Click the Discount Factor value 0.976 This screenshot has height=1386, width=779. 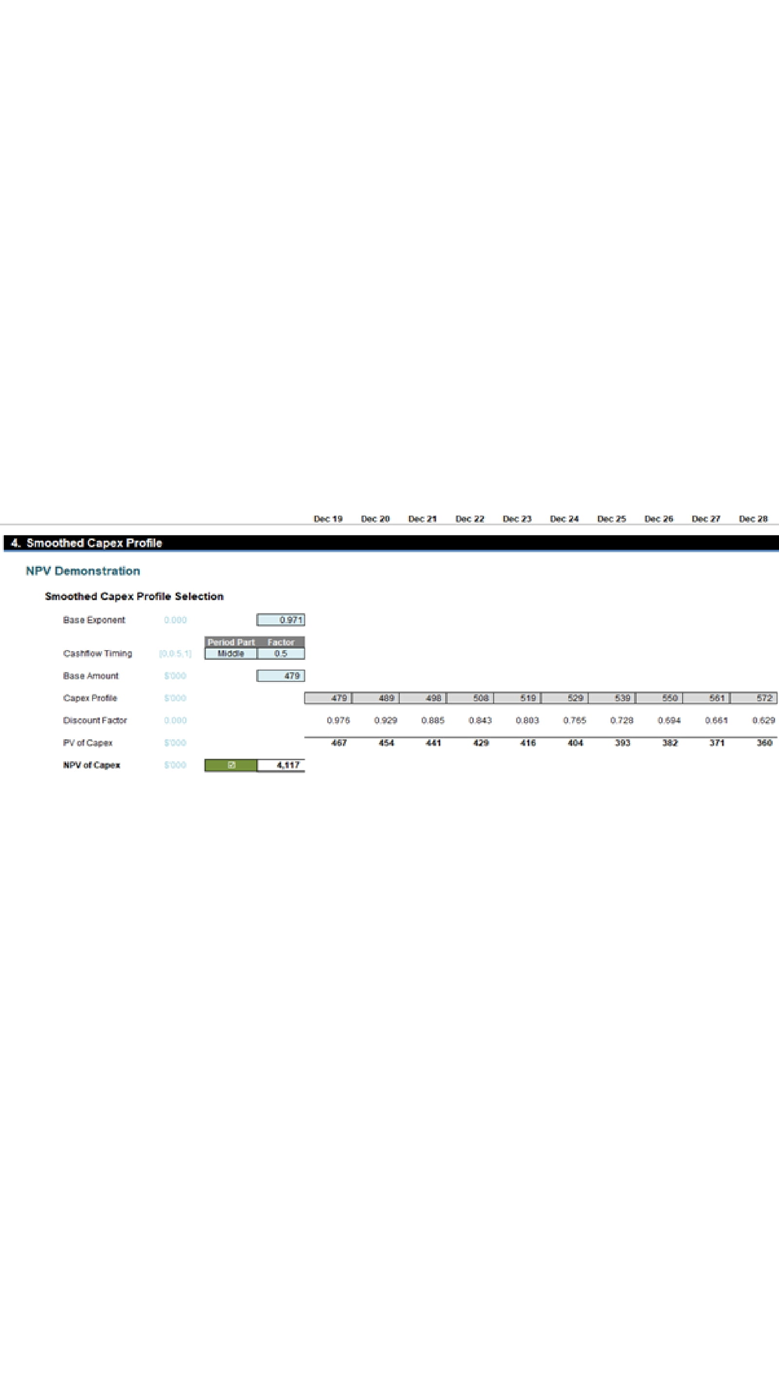[x=338, y=720]
